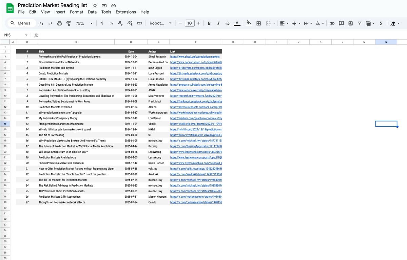
Task: Click the name box showing N15
Action: (14, 35)
